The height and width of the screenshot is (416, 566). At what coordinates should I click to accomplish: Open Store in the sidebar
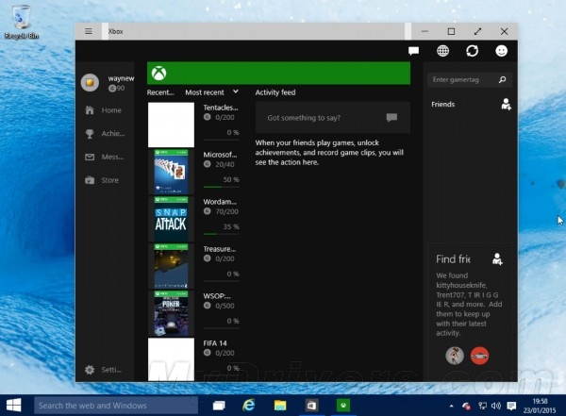[x=91, y=179]
